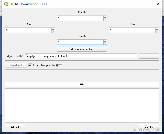
Task: Click the Set canvas extent button
Action: [82, 49]
